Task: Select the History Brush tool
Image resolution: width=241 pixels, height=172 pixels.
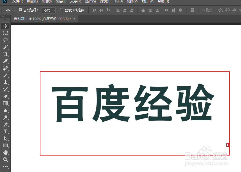Action: (x=5, y=89)
